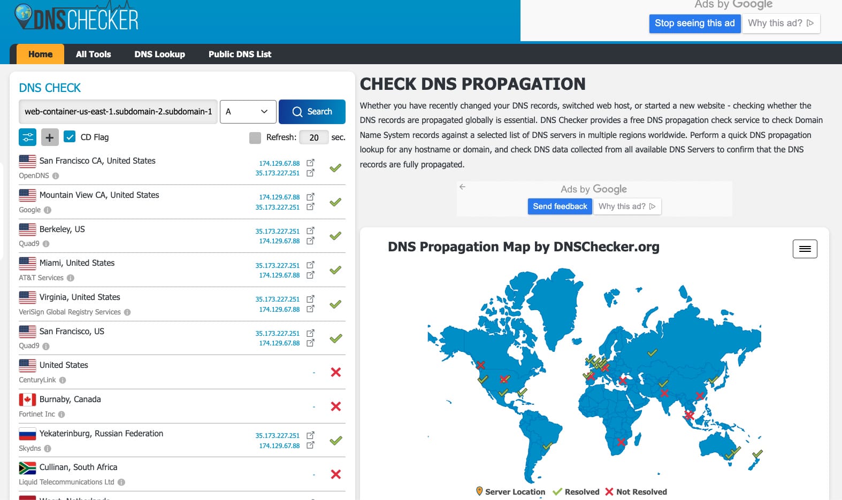Open external link for Berkeley 174.129.67.88
842x500 pixels.
pos(310,241)
